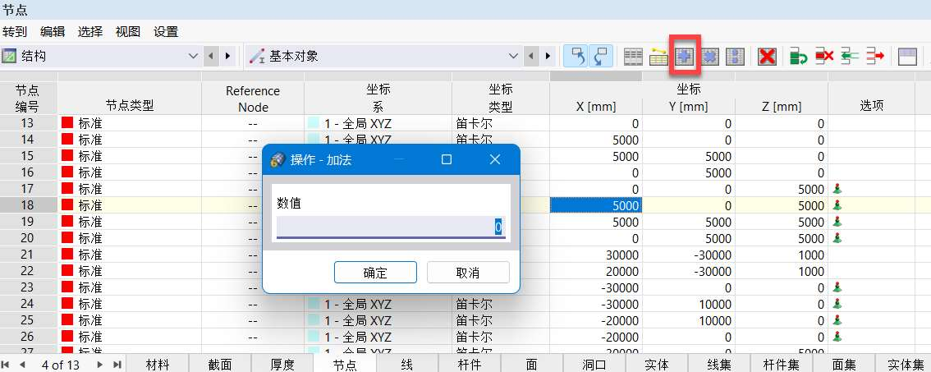The image size is (931, 372).
Task: Go to the next table page
Action: tap(99, 365)
